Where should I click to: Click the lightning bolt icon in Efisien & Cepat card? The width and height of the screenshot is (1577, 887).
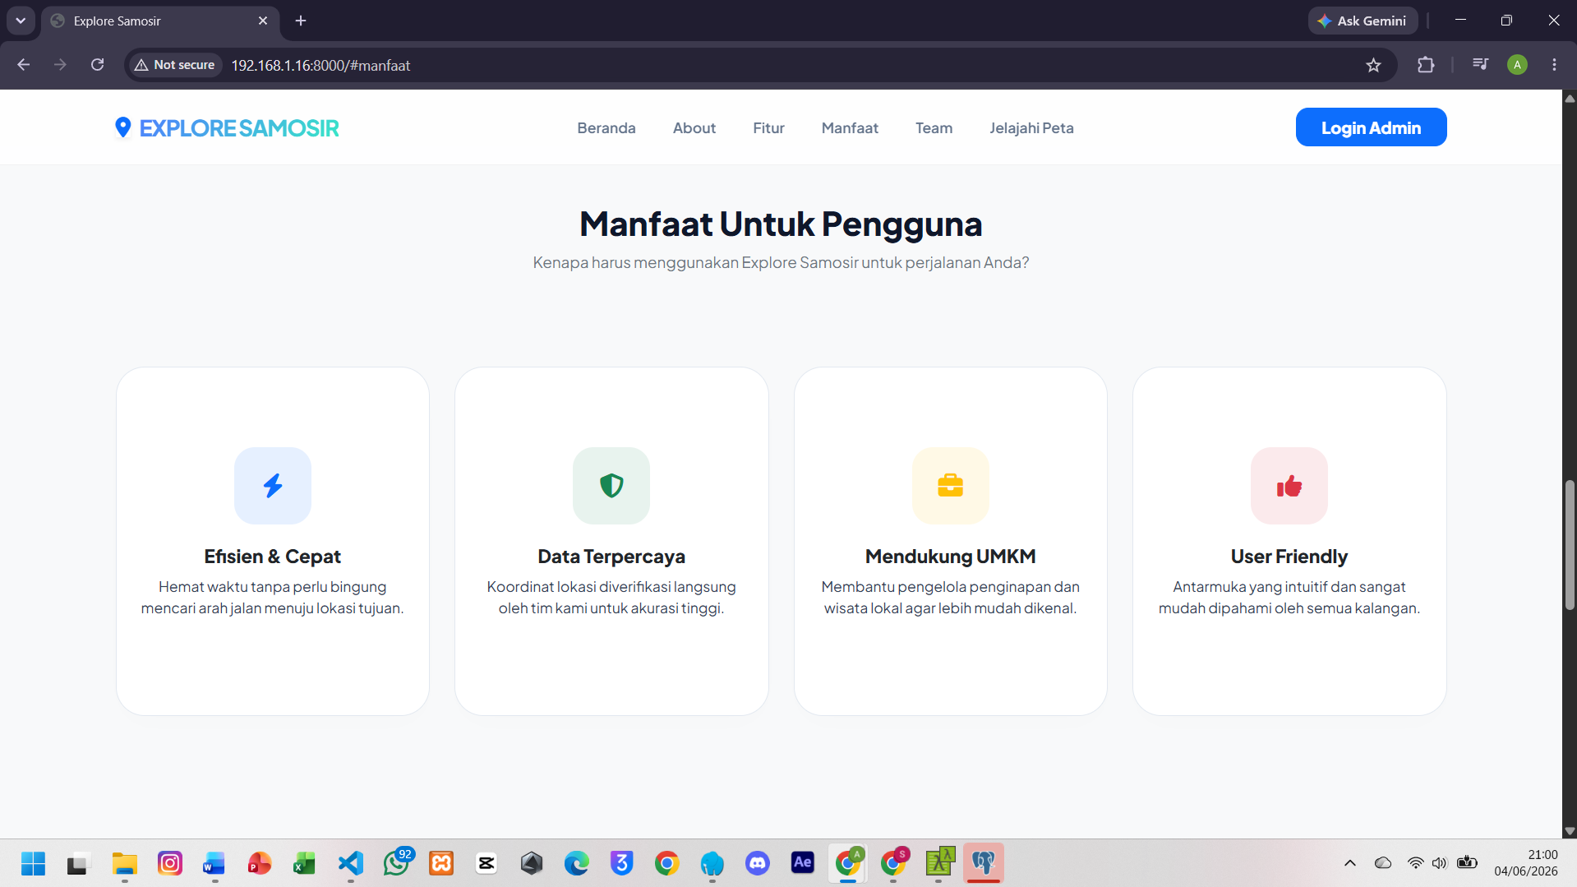point(273,486)
